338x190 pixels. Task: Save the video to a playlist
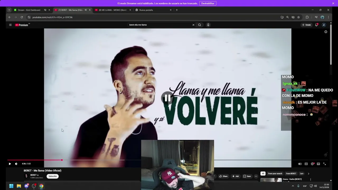coord(247,176)
